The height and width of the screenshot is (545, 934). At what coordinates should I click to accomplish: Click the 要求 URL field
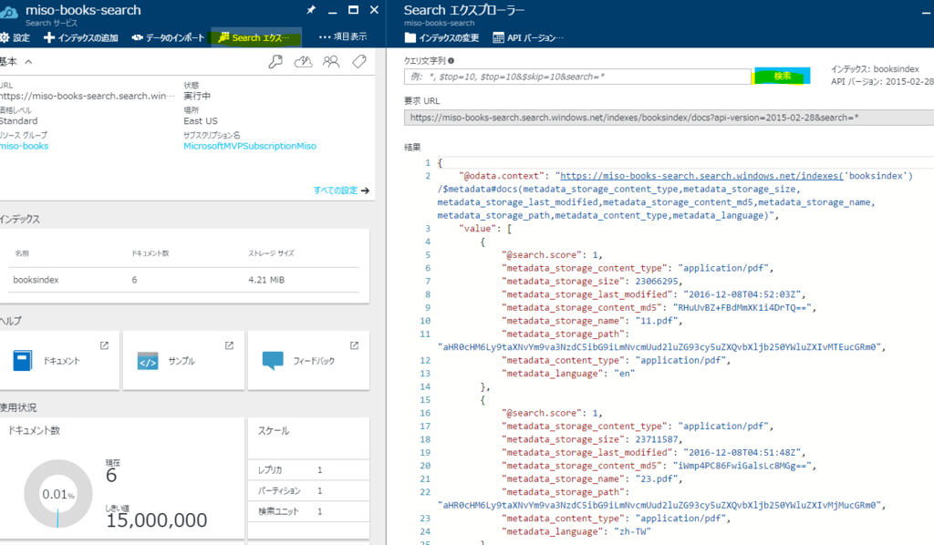pos(669,118)
